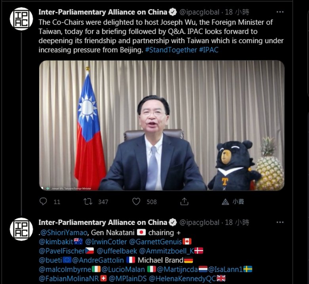Open reply on the first tweet
Viewport: 309px width, 284px height.
tap(43, 201)
